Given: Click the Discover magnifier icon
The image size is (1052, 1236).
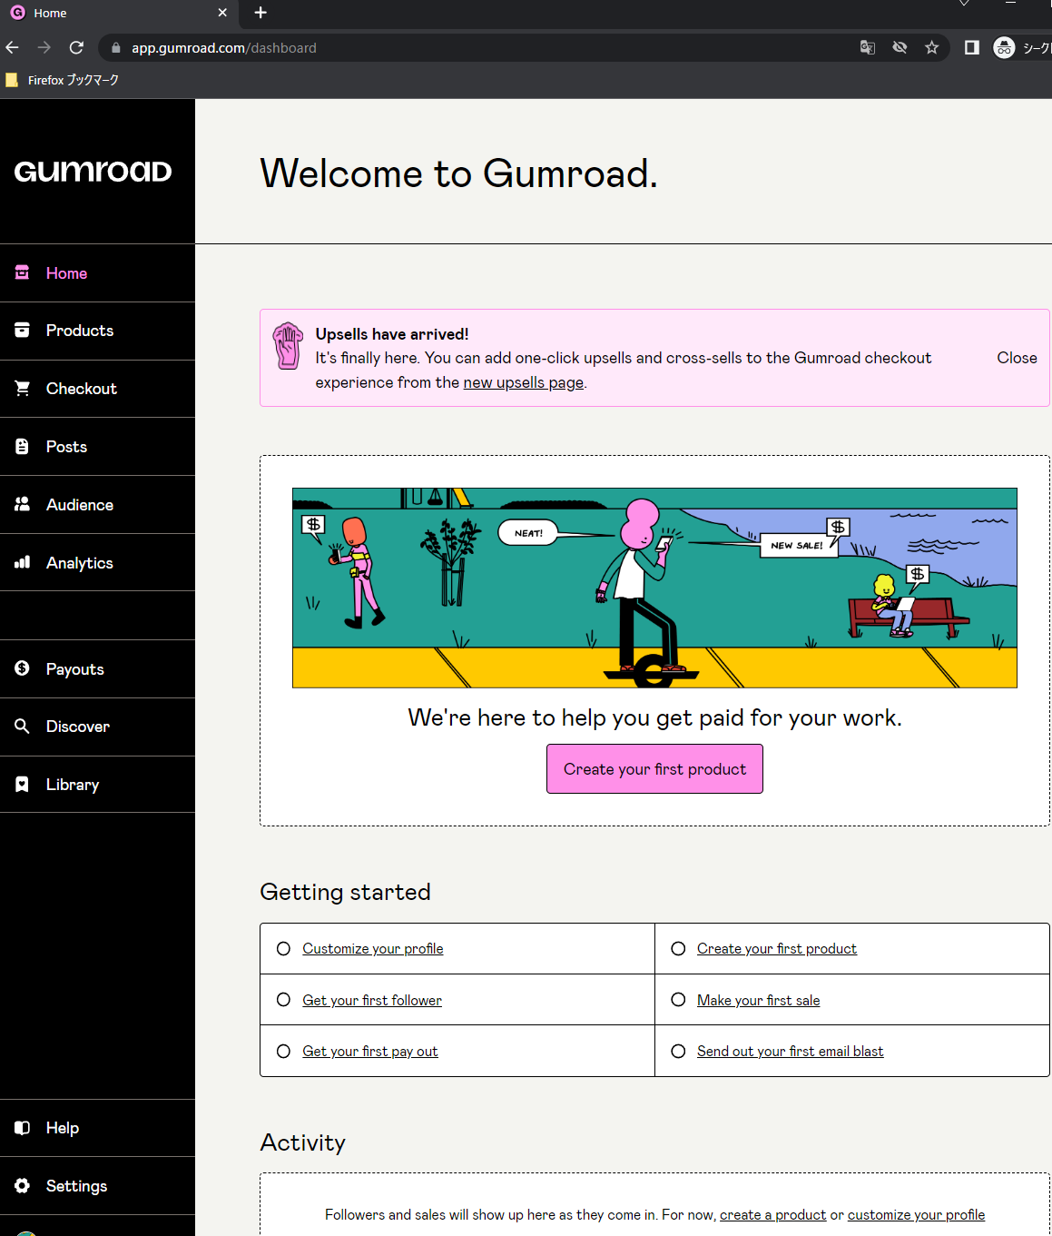Looking at the screenshot, I should pyautogui.click(x=23, y=727).
